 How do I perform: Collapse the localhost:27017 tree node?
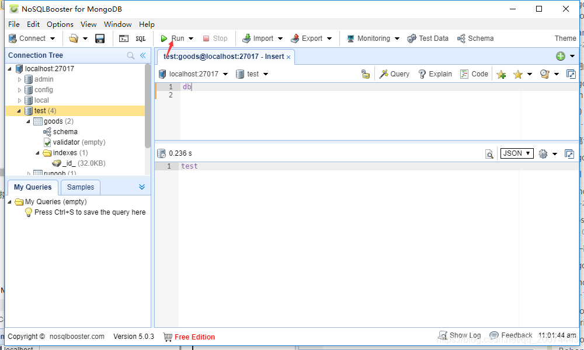tap(10, 69)
